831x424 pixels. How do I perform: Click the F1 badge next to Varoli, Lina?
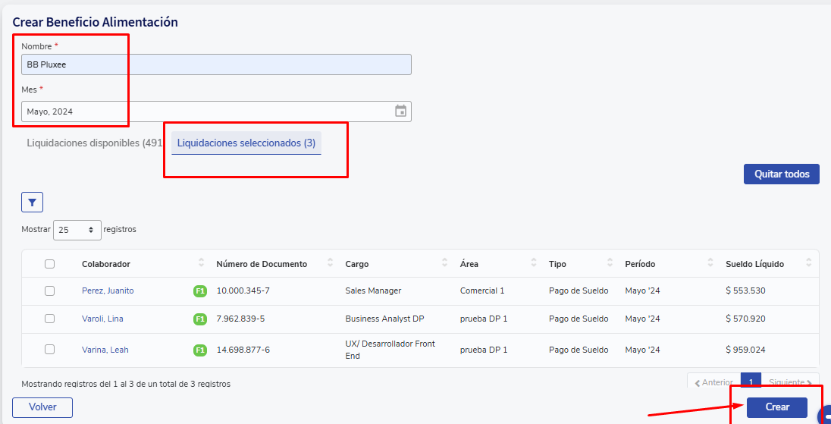coord(200,319)
